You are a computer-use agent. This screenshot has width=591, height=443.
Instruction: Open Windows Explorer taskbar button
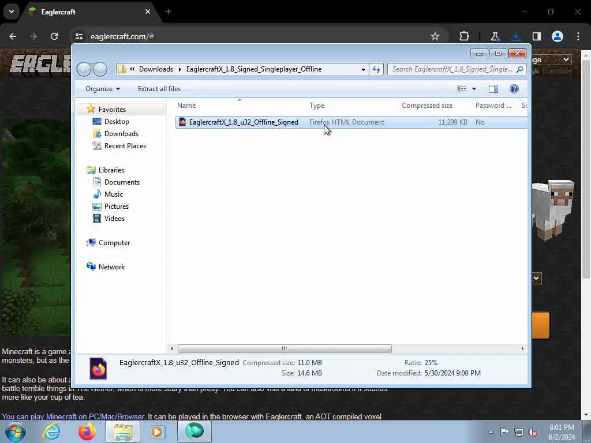tap(123, 431)
